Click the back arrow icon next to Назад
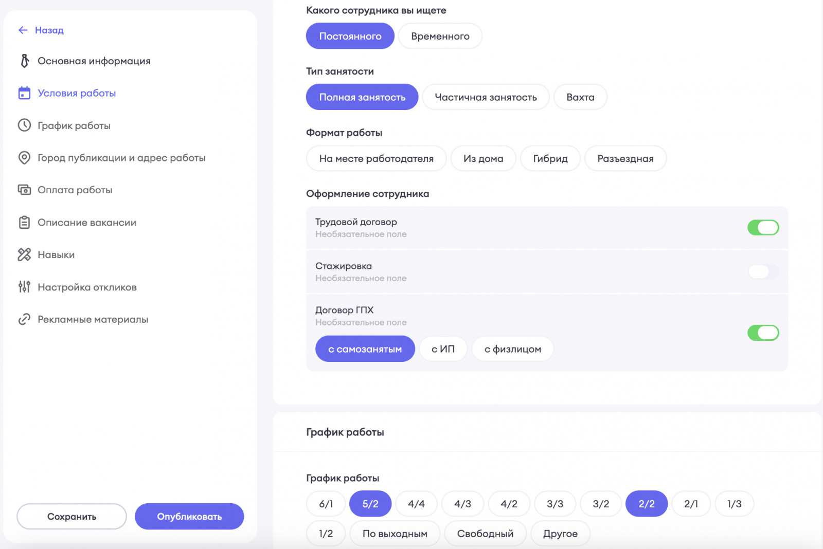The height and width of the screenshot is (549, 823). click(23, 30)
